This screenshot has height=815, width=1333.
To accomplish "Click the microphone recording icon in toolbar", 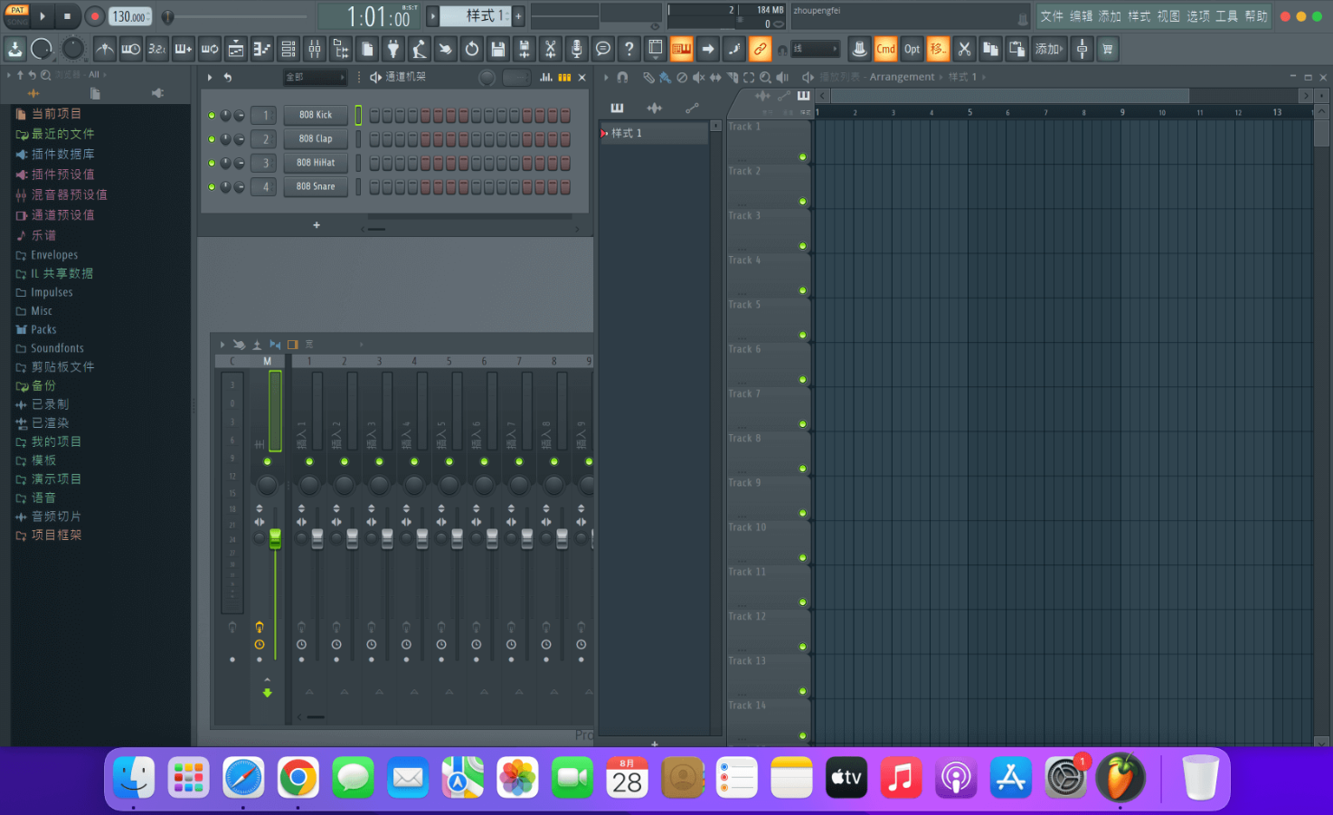I will tap(576, 49).
